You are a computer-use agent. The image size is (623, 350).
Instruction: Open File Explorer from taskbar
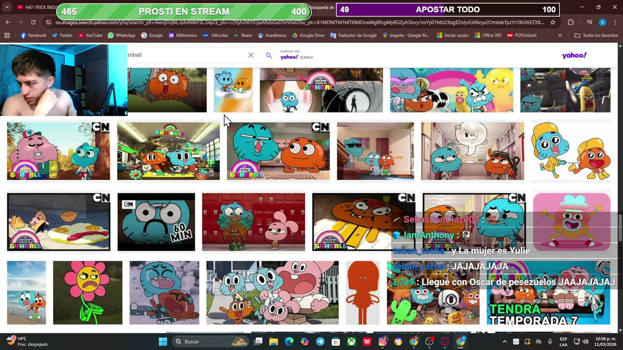pyautogui.click(x=274, y=342)
